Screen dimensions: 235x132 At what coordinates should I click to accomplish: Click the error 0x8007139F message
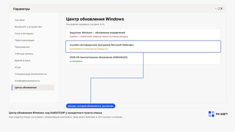click(x=99, y=37)
